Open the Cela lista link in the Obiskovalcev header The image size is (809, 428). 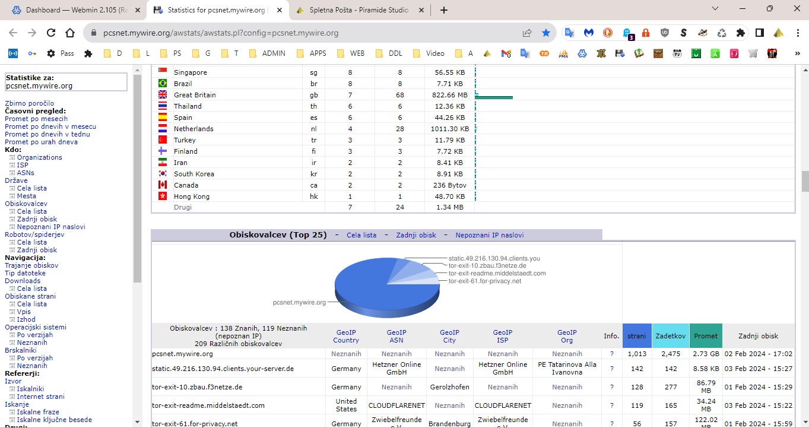coord(361,235)
